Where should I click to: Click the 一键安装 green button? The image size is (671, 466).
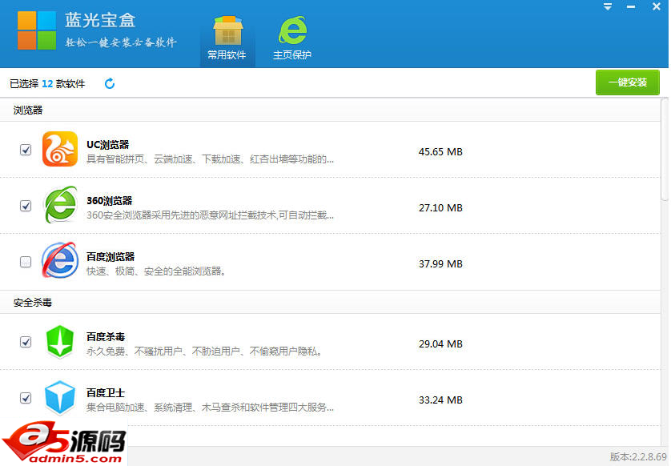click(x=627, y=82)
